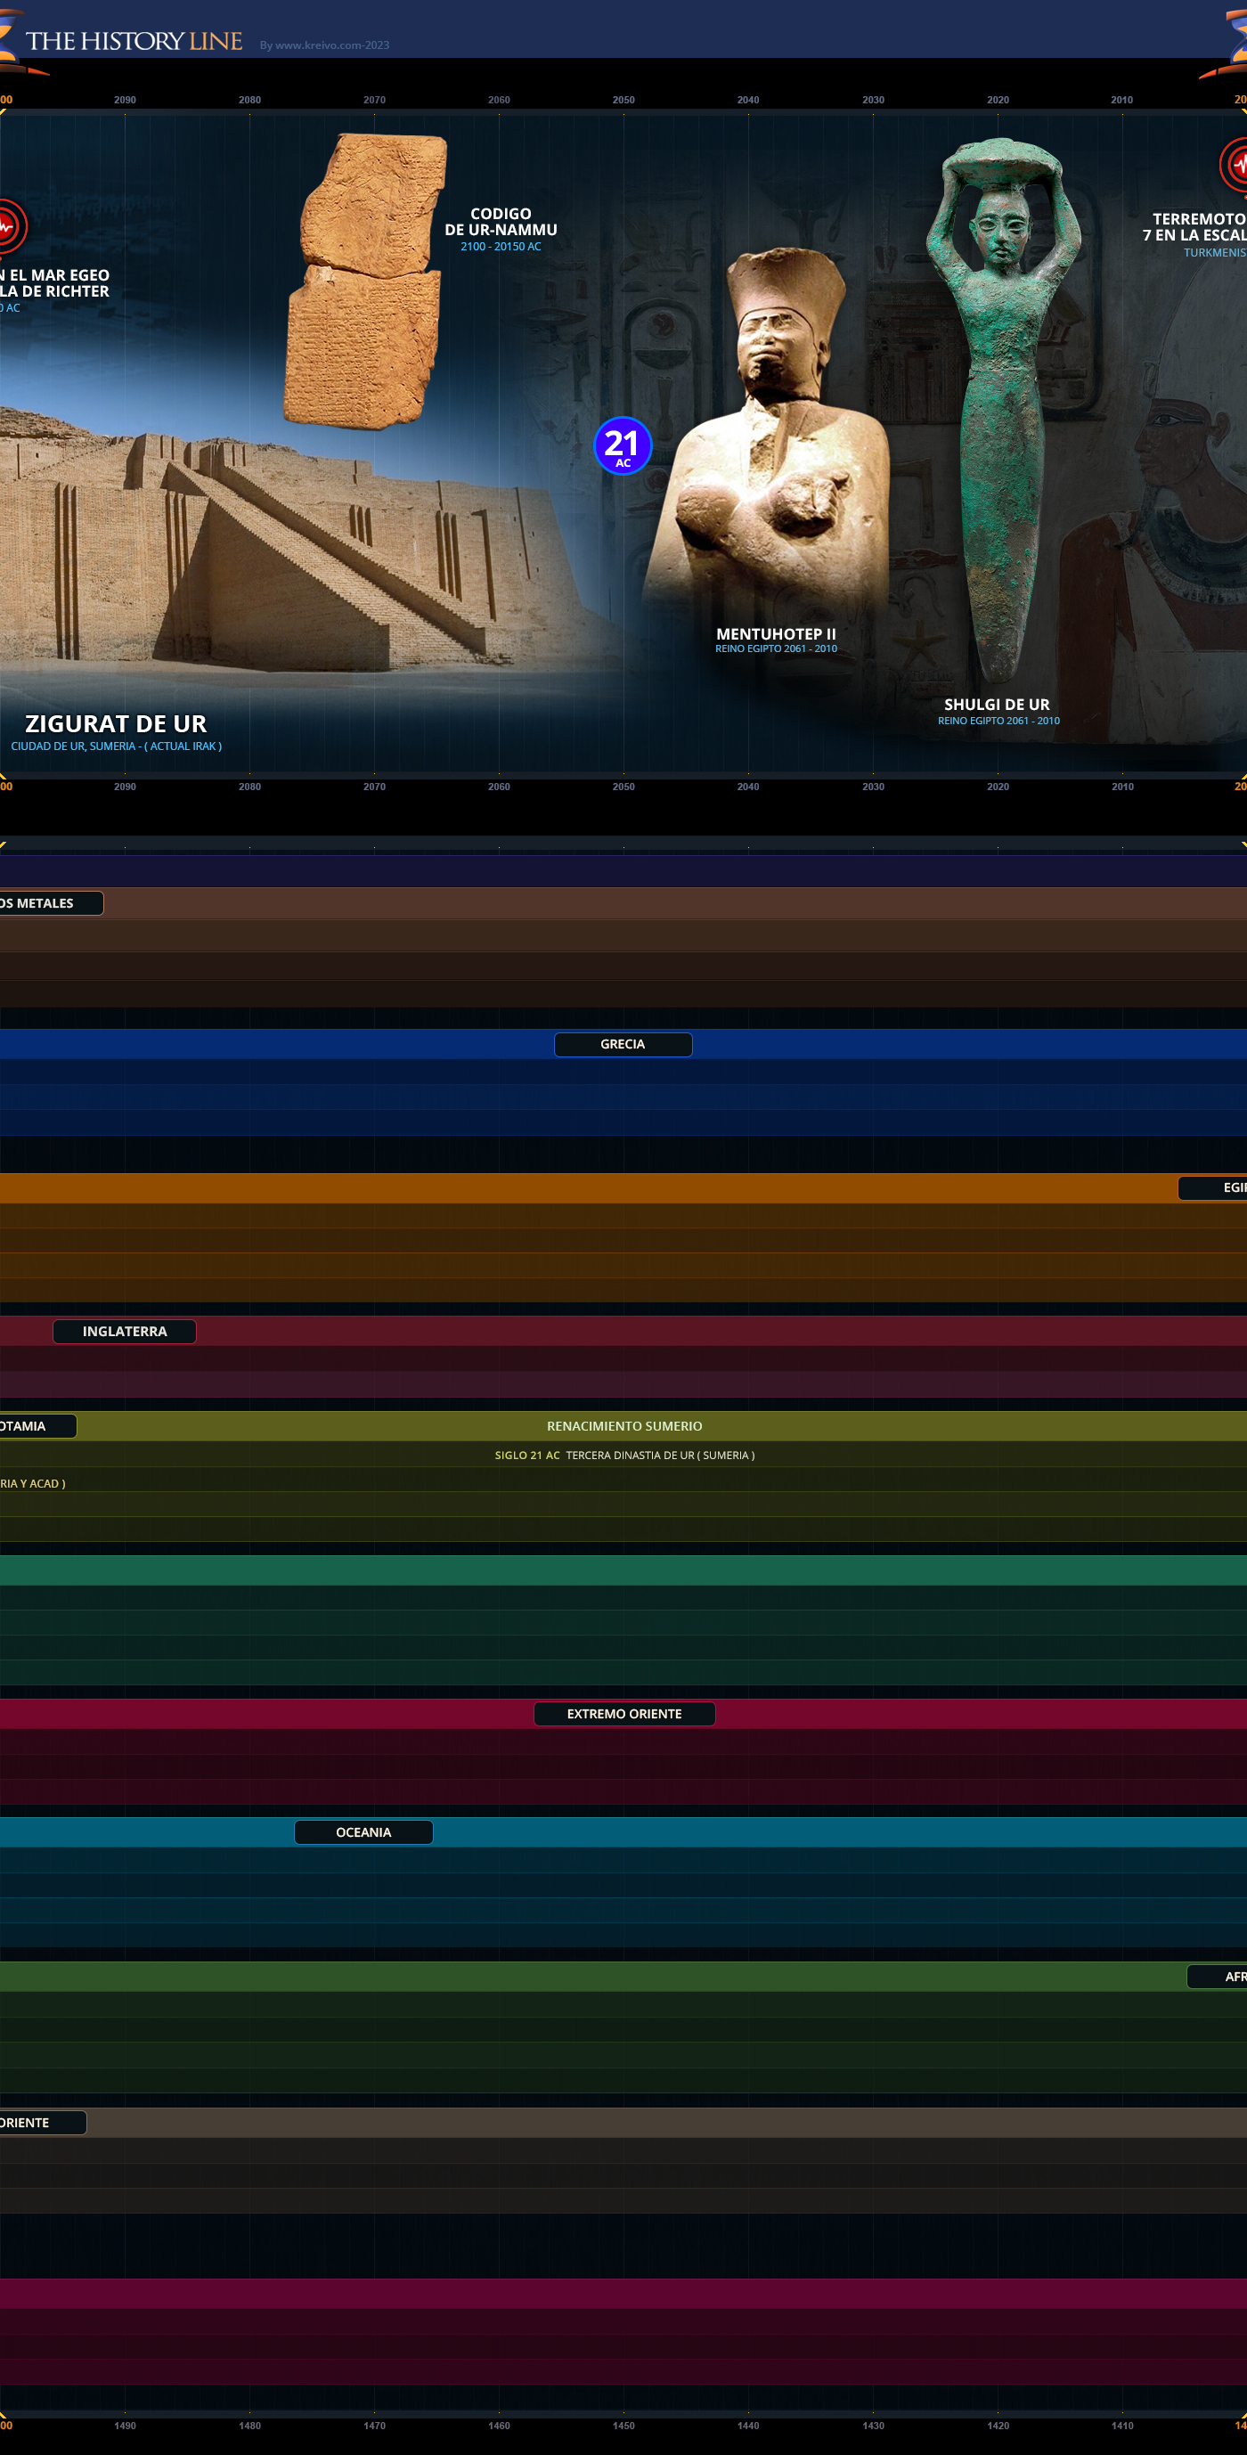Select the Shulgi de Ur bronze figure

pos(1002,410)
